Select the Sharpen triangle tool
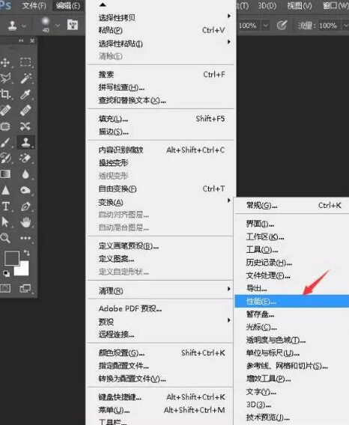 [5, 190]
